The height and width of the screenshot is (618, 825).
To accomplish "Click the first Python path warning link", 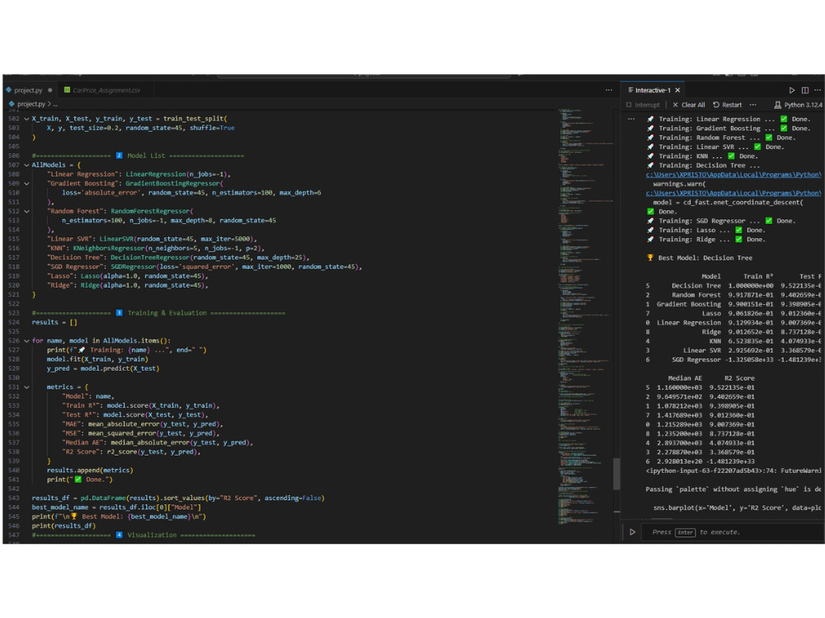I will pyautogui.click(x=733, y=175).
